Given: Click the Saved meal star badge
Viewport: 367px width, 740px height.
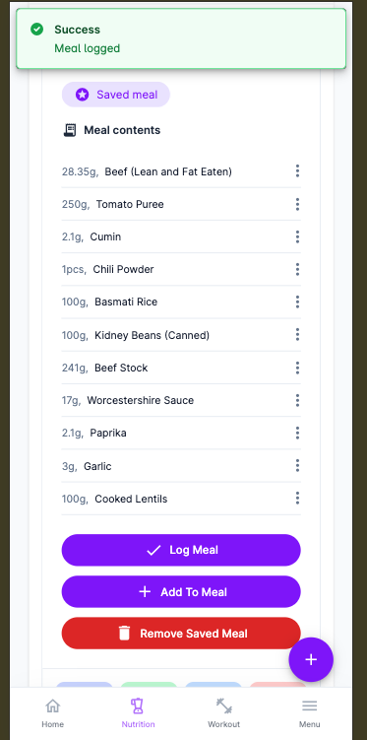Looking at the screenshot, I should pyautogui.click(x=116, y=95).
